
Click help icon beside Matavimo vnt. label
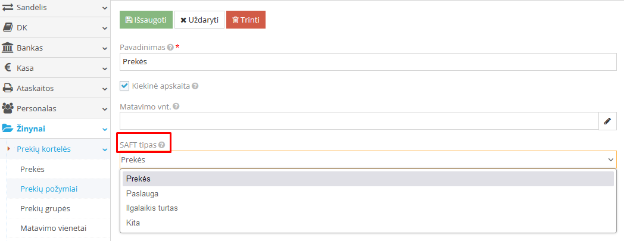[x=176, y=107]
